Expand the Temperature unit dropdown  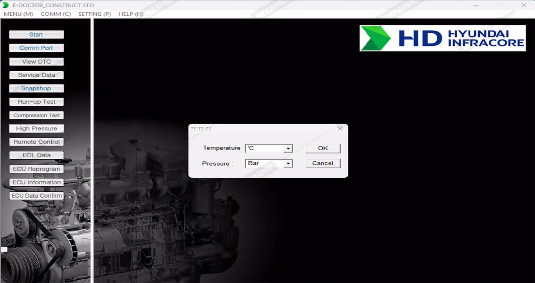pyautogui.click(x=288, y=148)
